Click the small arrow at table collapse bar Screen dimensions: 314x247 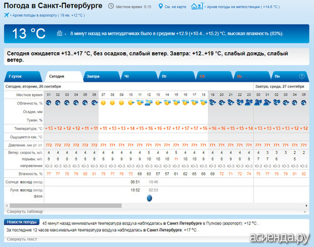pos(305,212)
